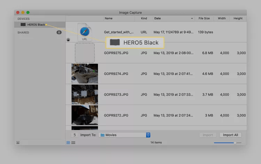Minimize the Image Capture window
This screenshot has height=164, width=261.
pyautogui.click(x=23, y=13)
